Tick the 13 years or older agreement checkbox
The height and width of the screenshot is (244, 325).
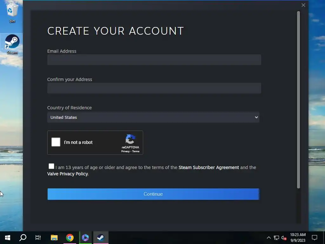click(51, 166)
